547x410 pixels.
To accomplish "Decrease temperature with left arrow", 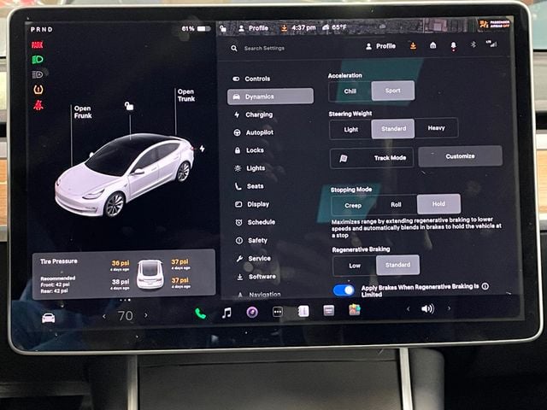I will [104, 316].
